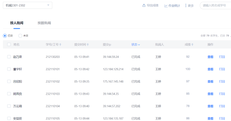
Task: Click the name 姚雨良
Action: coord(18,94)
